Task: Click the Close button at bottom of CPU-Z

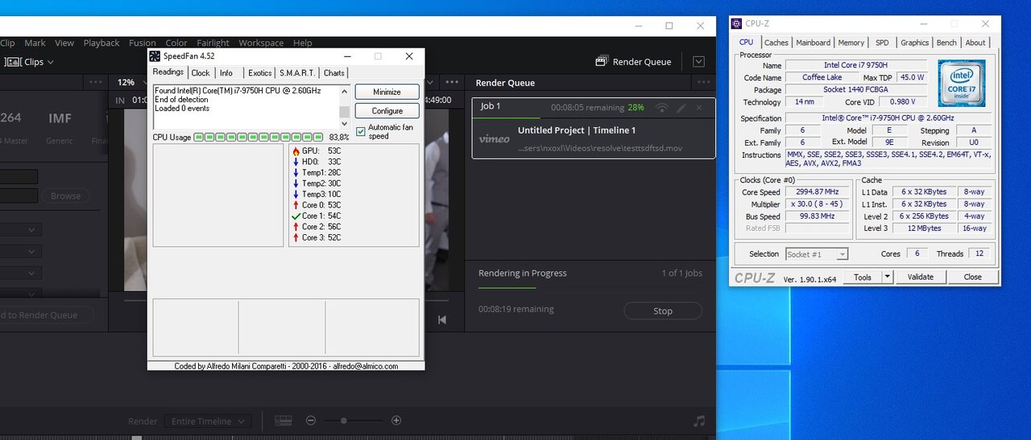Action: pos(973,277)
